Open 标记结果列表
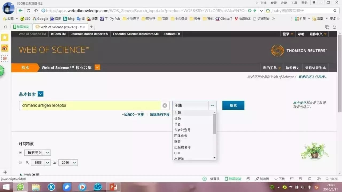The width and height of the screenshot is (342, 192). pyautogui.click(x=316, y=68)
